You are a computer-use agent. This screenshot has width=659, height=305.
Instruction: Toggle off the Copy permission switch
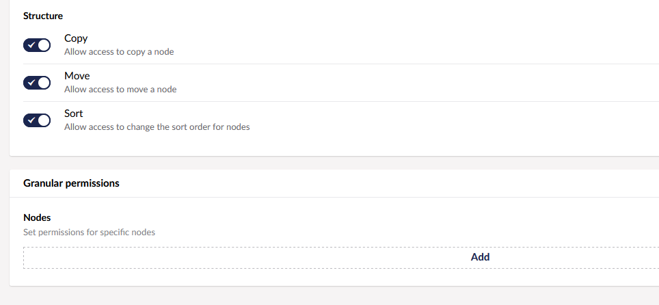click(x=37, y=45)
